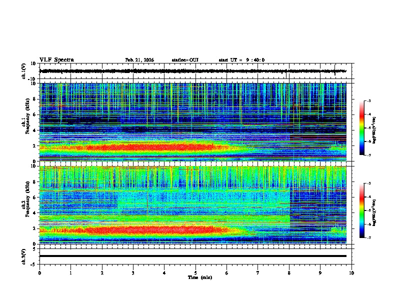This screenshot has width=396, height=306.
Task: Click the "9" tick on the time axis
Action: pyautogui.click(x=320, y=273)
